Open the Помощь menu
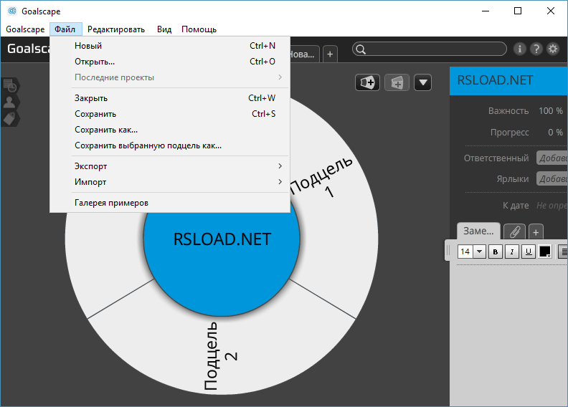 199,29
